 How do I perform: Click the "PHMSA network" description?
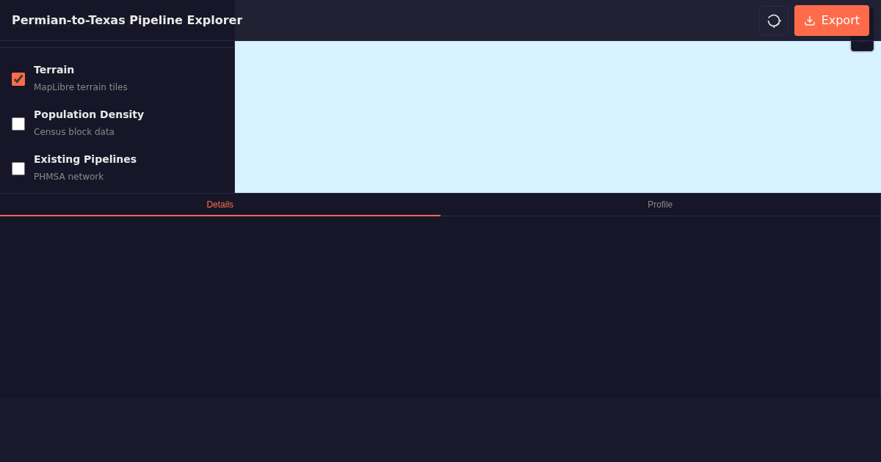[x=68, y=177]
